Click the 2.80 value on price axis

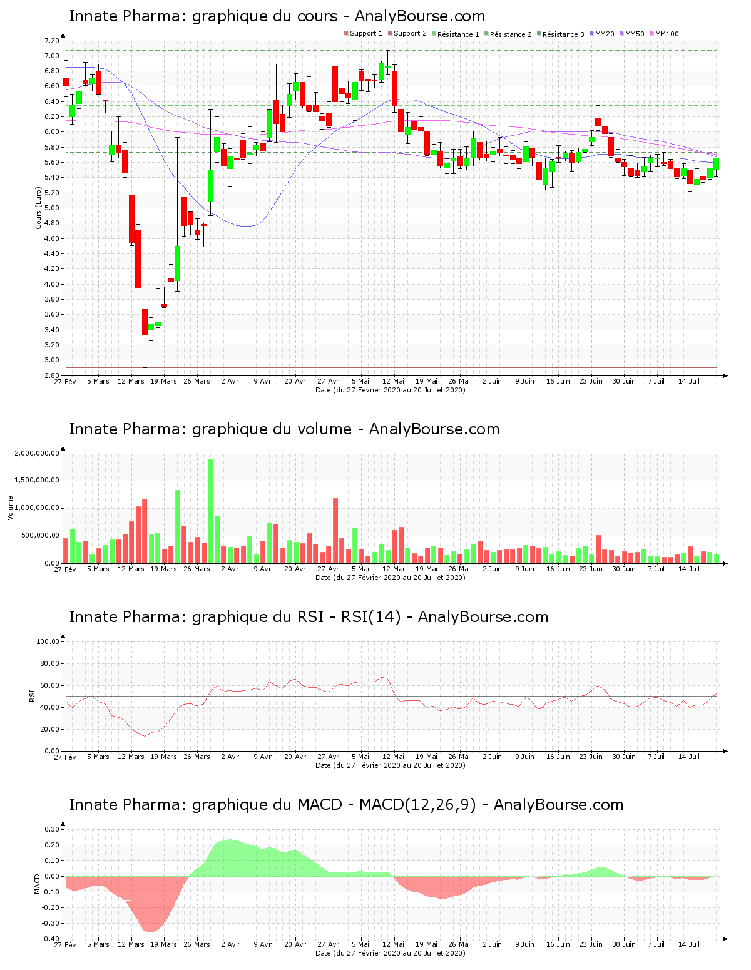click(52, 375)
